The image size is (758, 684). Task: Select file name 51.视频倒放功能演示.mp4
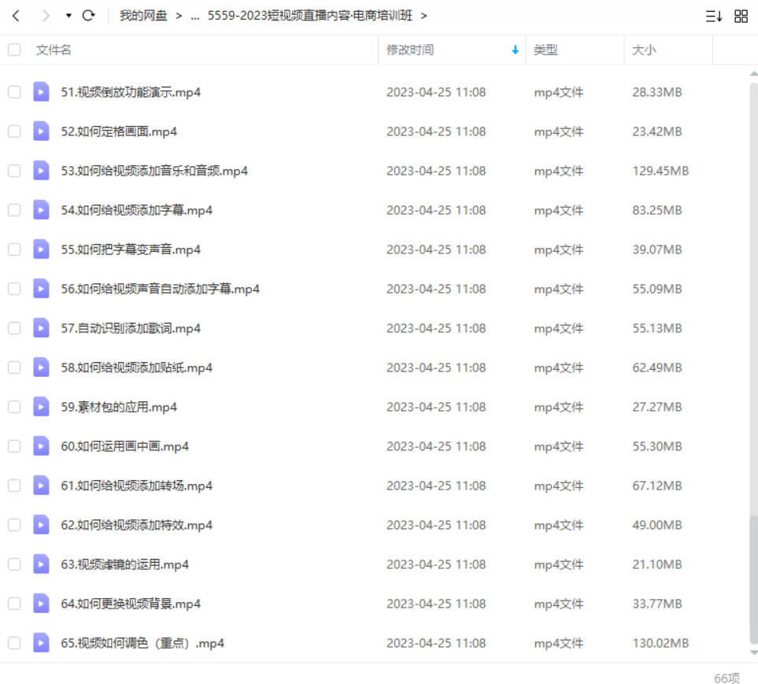coord(131,92)
